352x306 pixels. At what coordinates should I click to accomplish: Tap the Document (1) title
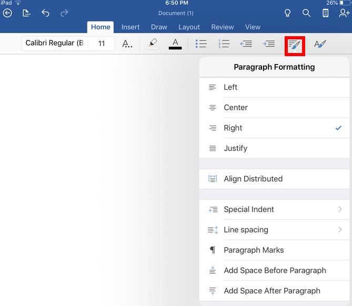[176, 13]
